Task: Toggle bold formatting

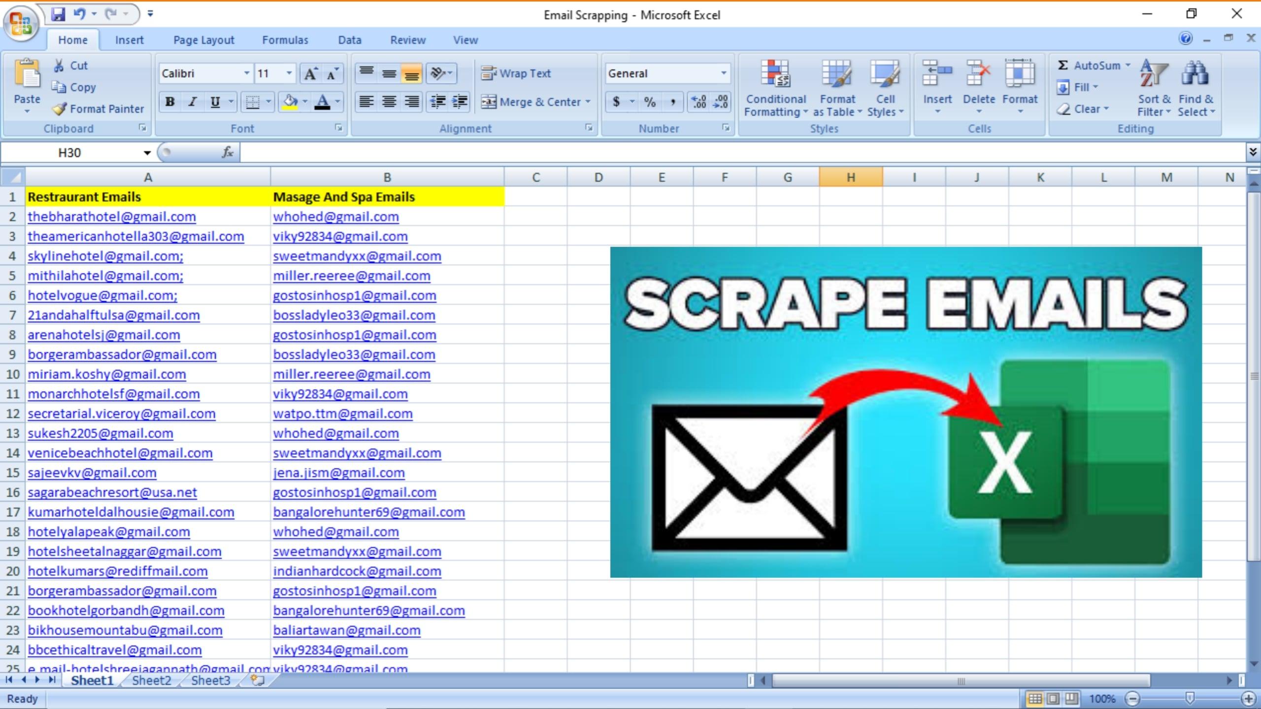Action: [169, 102]
